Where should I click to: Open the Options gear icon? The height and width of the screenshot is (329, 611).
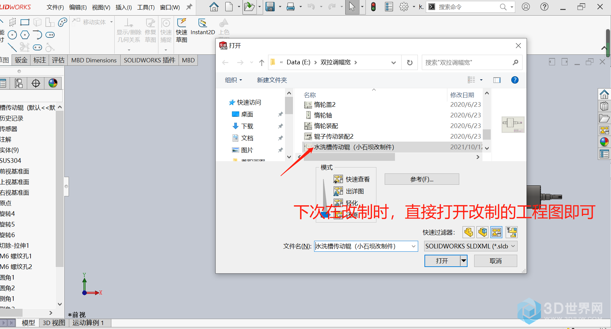[404, 7]
